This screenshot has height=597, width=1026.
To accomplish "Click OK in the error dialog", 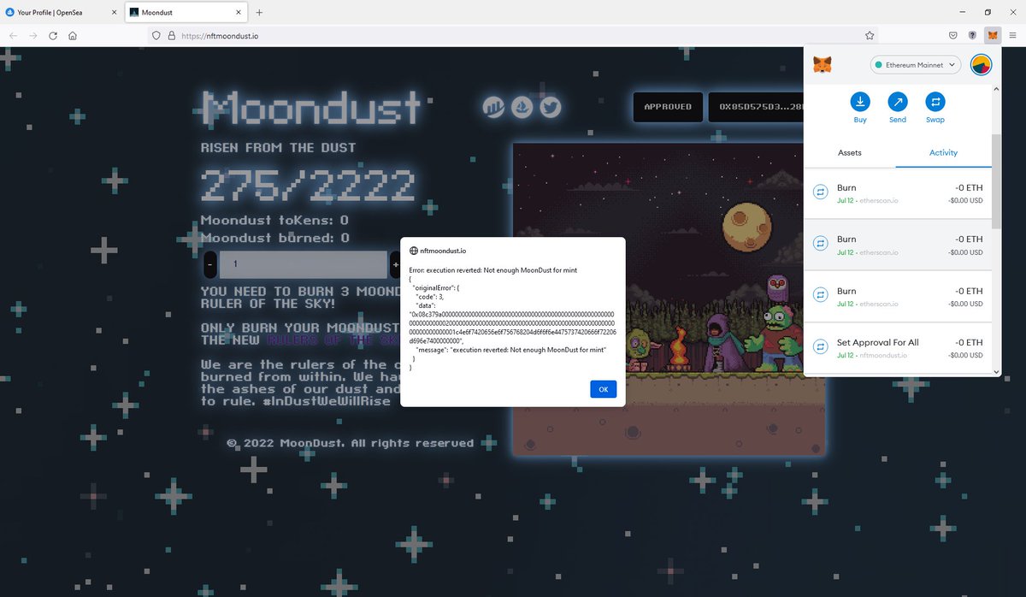I will point(603,389).
